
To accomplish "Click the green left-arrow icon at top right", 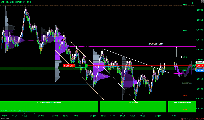I will click(193, 3).
